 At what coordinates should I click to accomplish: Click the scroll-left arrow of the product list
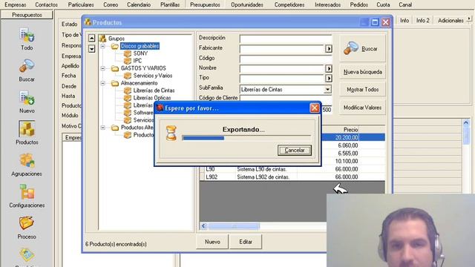coord(203,226)
